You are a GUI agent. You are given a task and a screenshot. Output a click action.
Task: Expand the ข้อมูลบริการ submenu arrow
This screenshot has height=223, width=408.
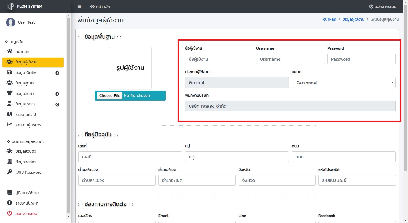pos(57,104)
